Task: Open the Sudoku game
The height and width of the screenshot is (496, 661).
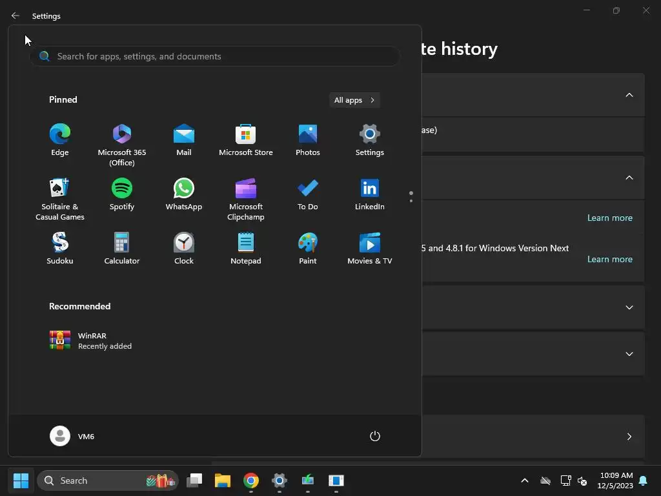Action: tap(60, 249)
